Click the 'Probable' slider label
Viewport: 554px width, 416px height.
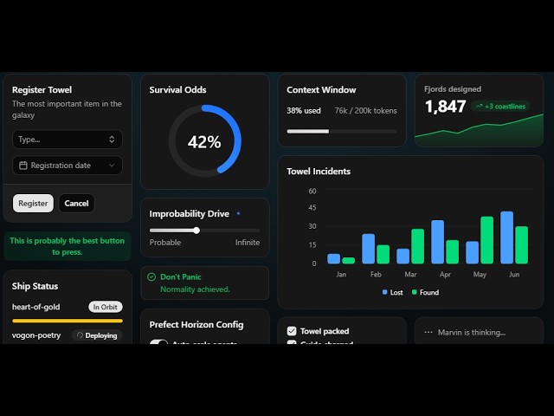point(165,243)
